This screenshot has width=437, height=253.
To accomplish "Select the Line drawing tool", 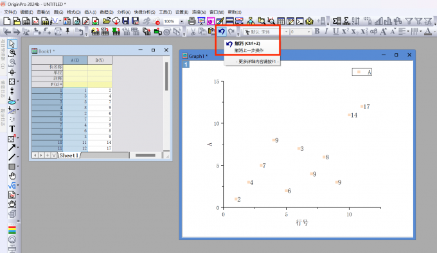I will click(12, 157).
